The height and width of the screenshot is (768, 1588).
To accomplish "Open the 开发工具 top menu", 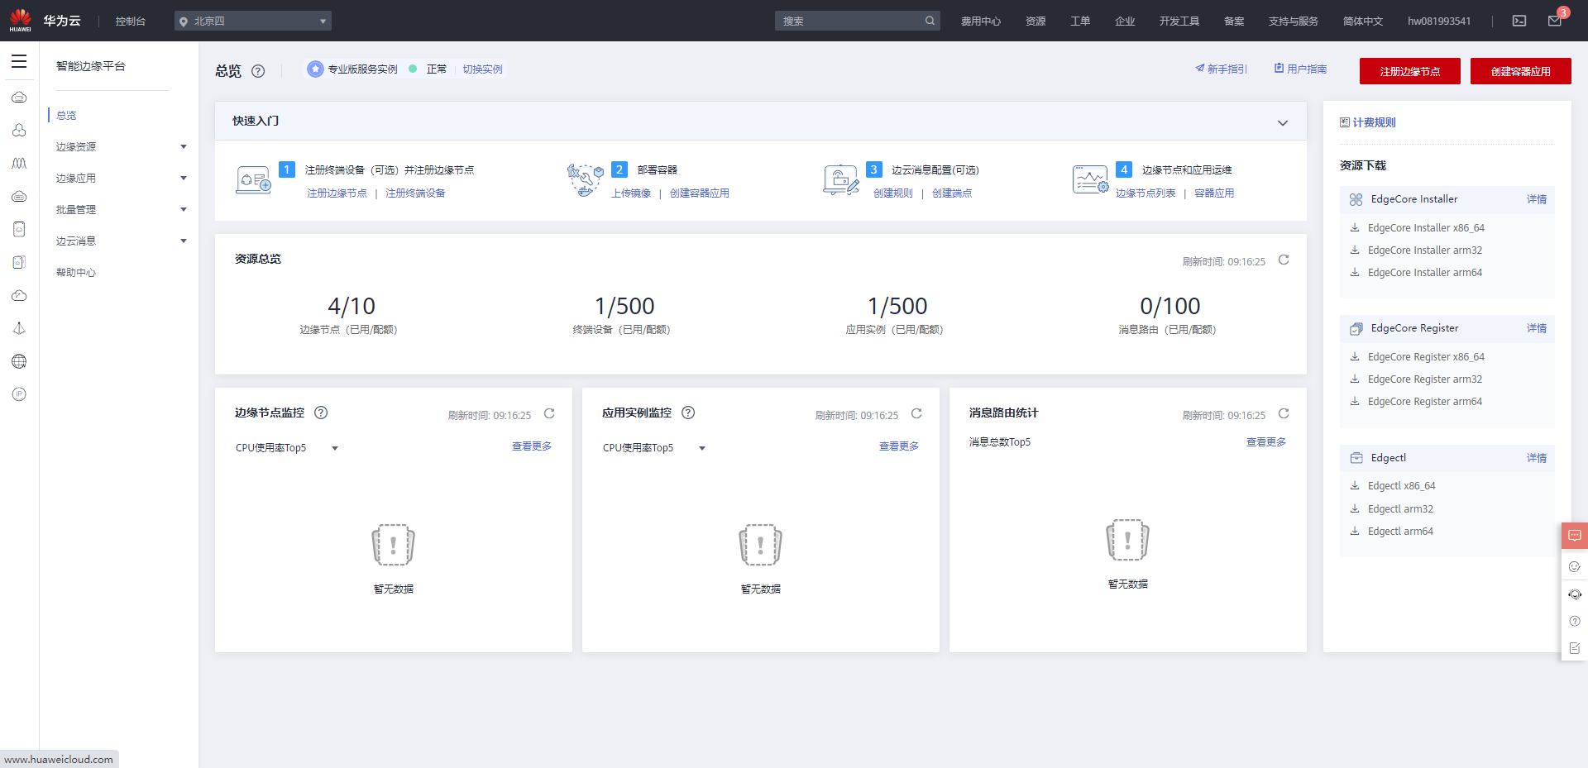I will (x=1179, y=21).
